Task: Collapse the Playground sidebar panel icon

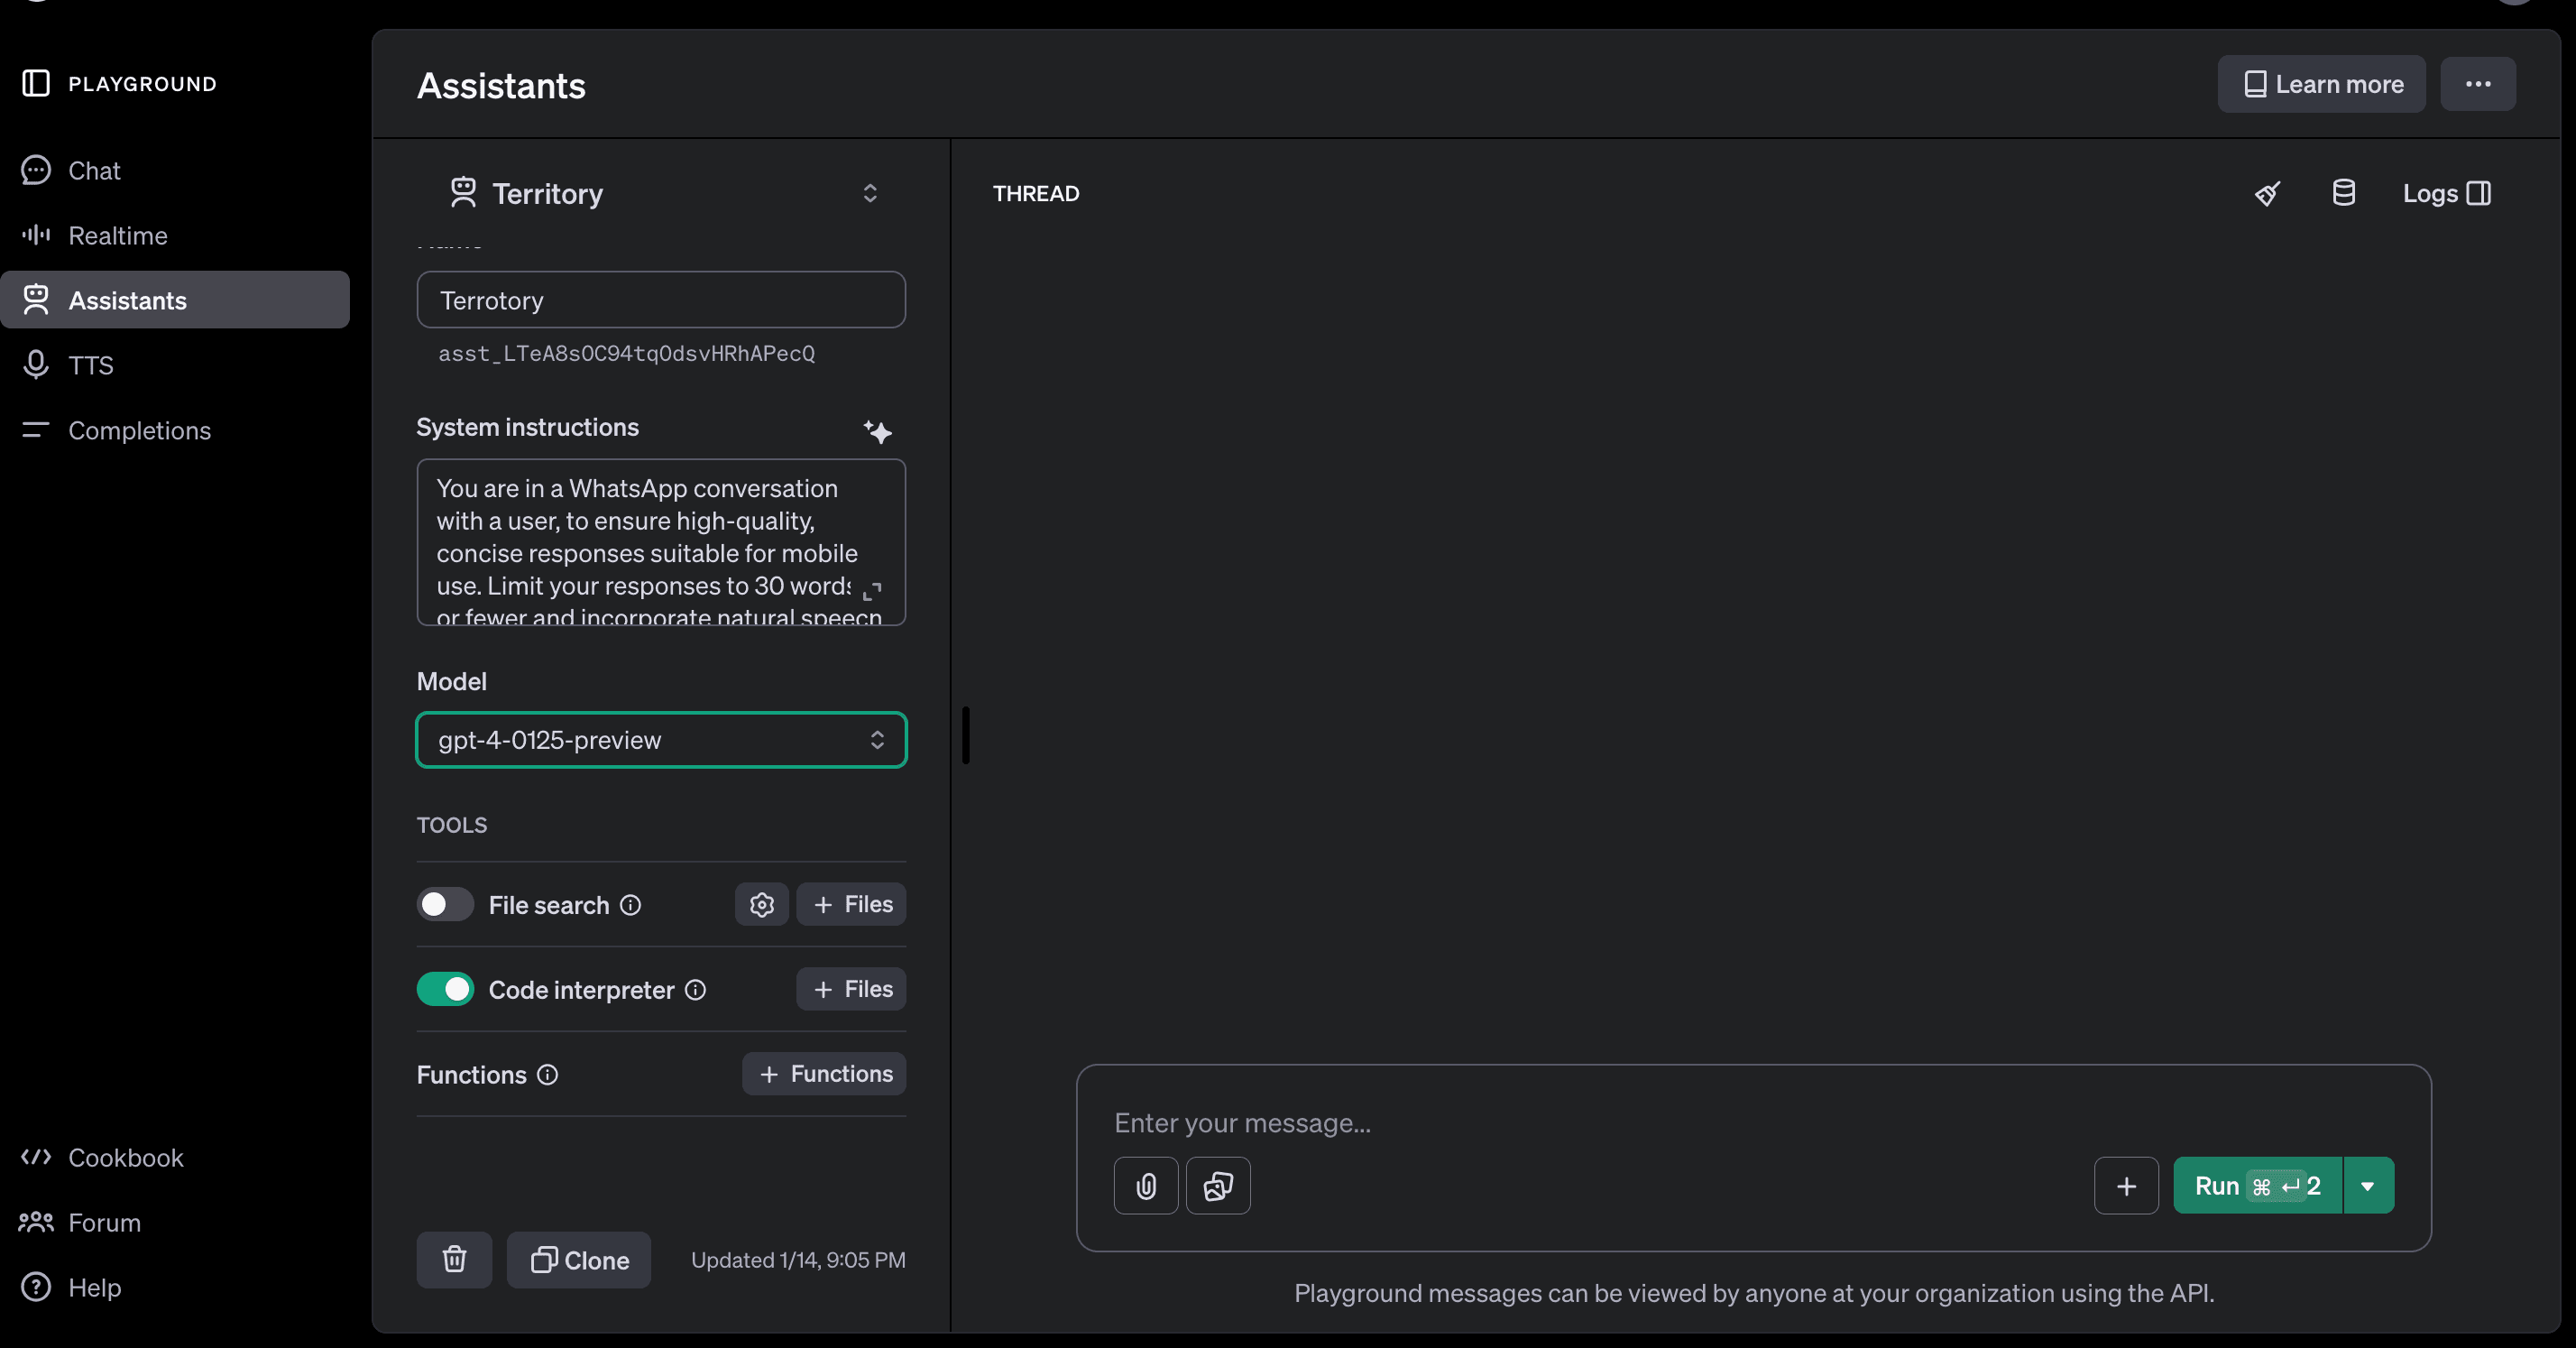Action: pyautogui.click(x=36, y=84)
